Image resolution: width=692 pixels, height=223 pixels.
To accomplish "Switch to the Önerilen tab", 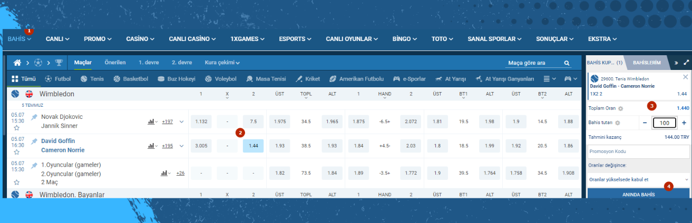I will tap(115, 63).
